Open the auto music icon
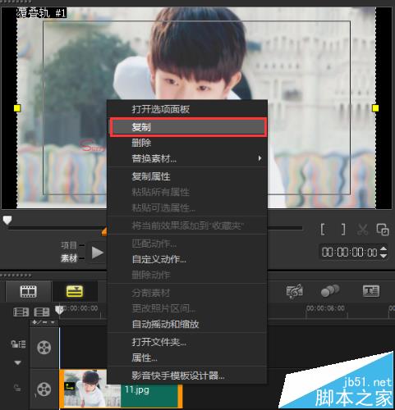 pyautogui.click(x=295, y=291)
